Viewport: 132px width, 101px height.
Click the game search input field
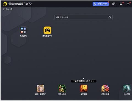tap(84, 17)
